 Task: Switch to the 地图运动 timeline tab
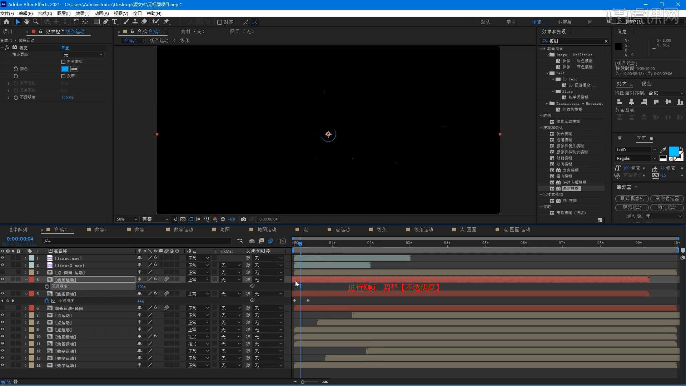(x=267, y=229)
